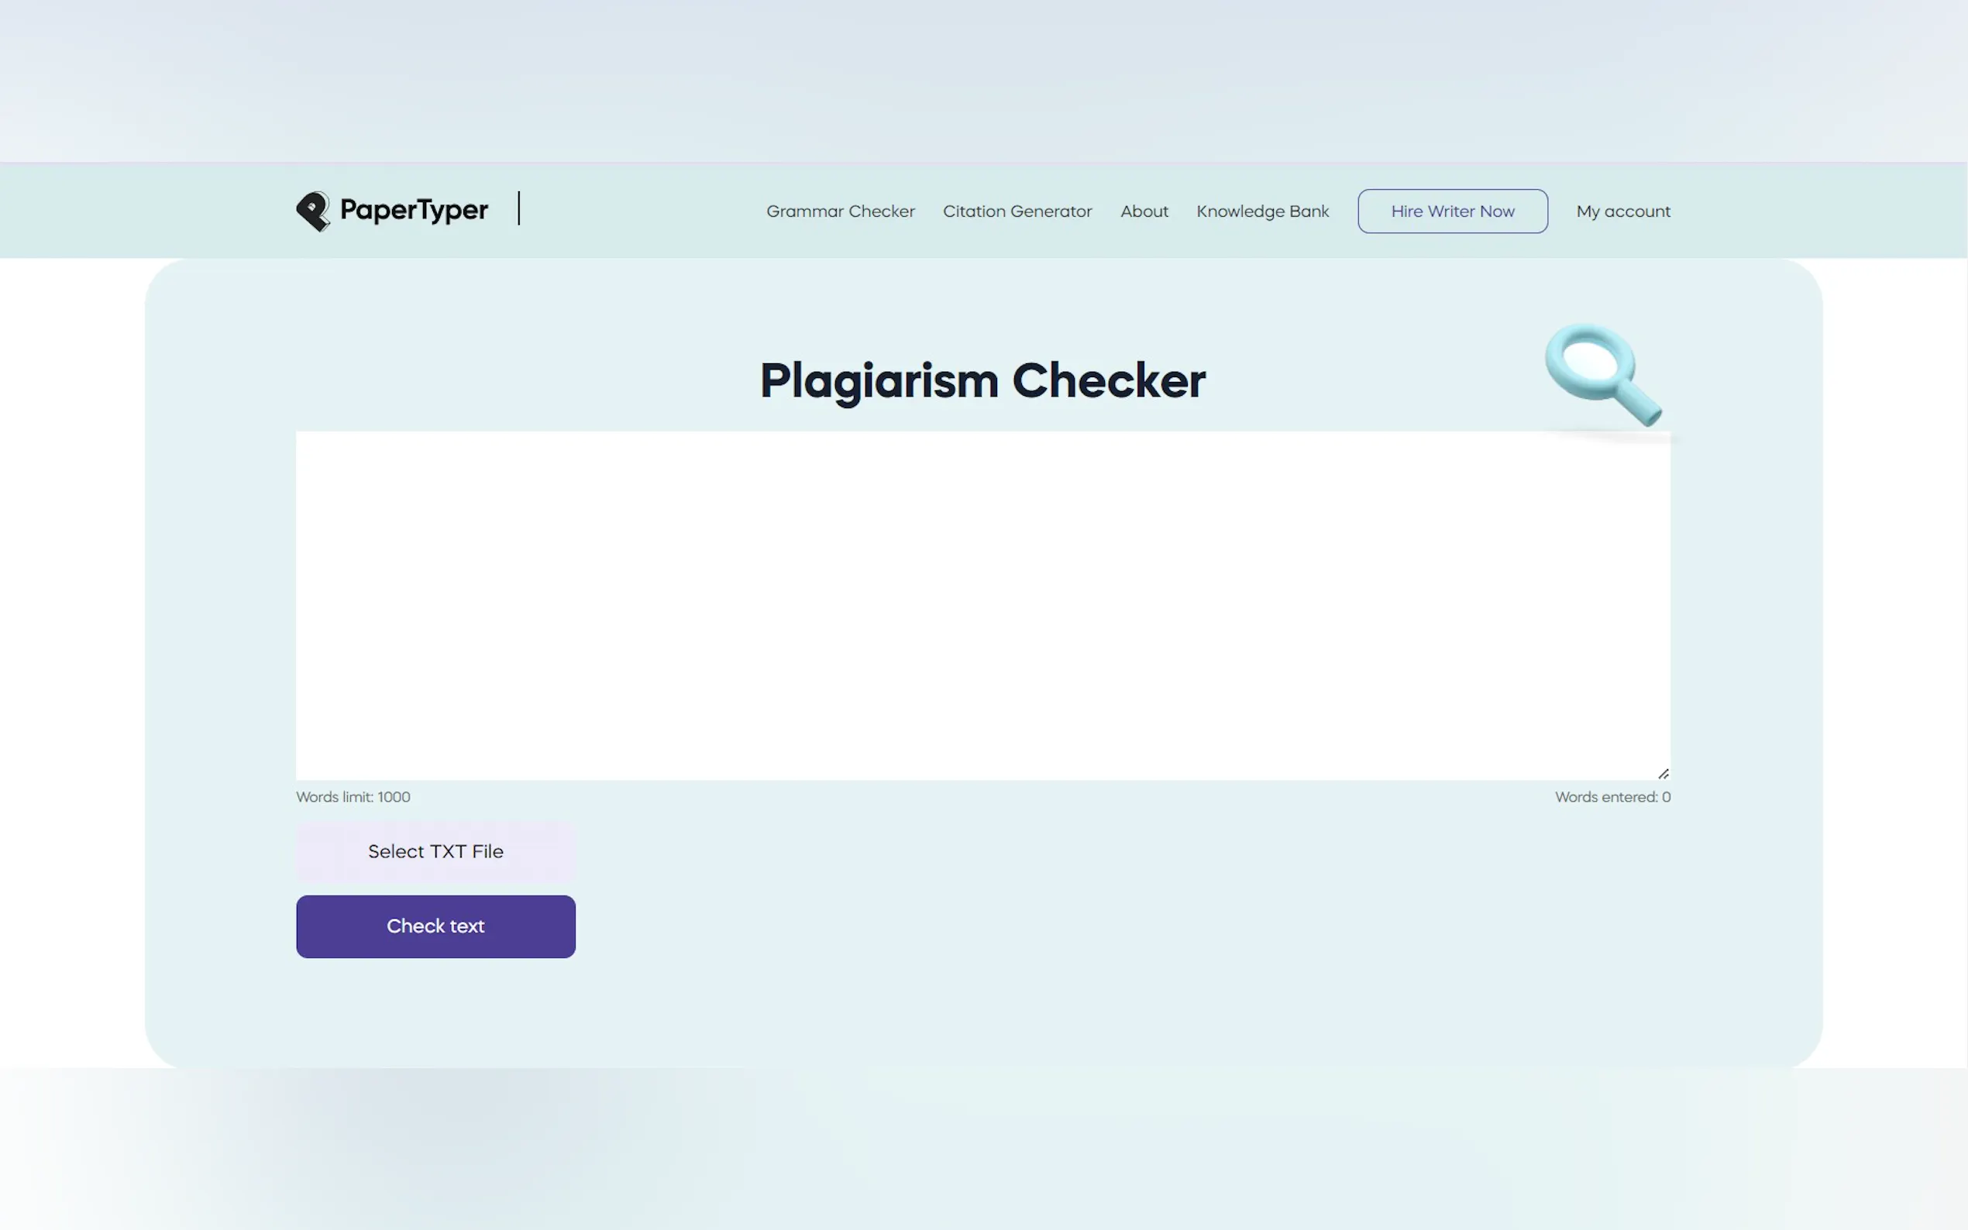Image resolution: width=1968 pixels, height=1230 pixels.
Task: Click the blue magnifying glass illustration
Action: coord(1601,373)
